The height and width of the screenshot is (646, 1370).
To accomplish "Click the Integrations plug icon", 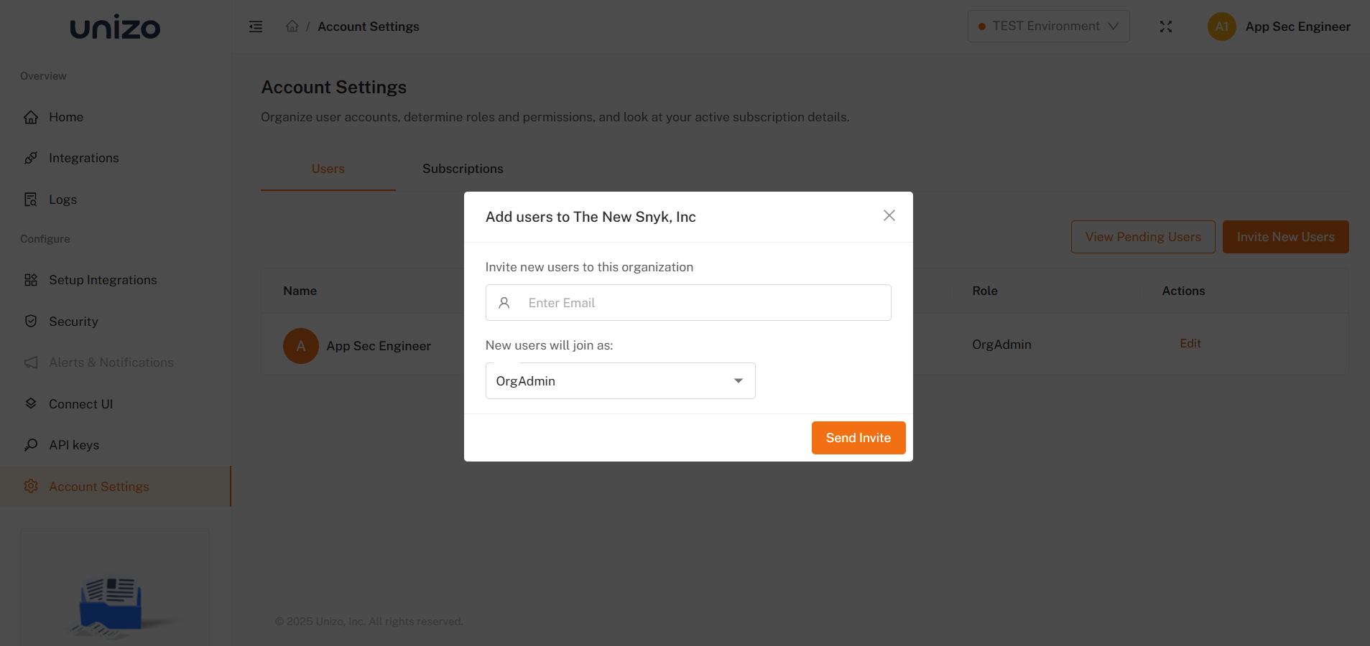I will [x=31, y=158].
